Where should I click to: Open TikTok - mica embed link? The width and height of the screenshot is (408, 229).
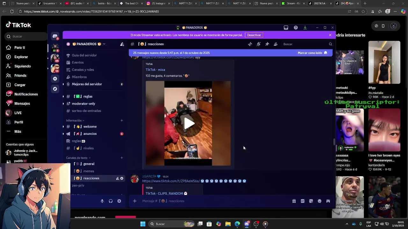[x=155, y=70]
